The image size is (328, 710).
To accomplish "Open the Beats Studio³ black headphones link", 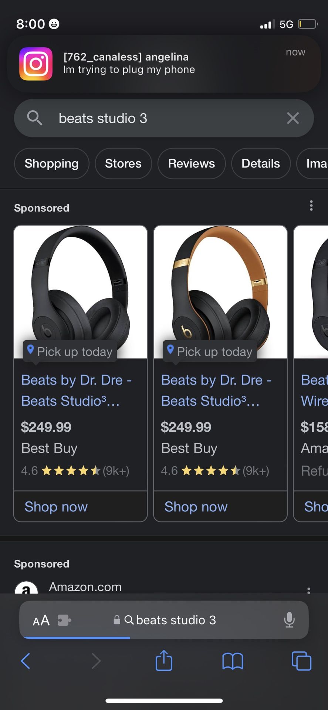I will pyautogui.click(x=76, y=390).
